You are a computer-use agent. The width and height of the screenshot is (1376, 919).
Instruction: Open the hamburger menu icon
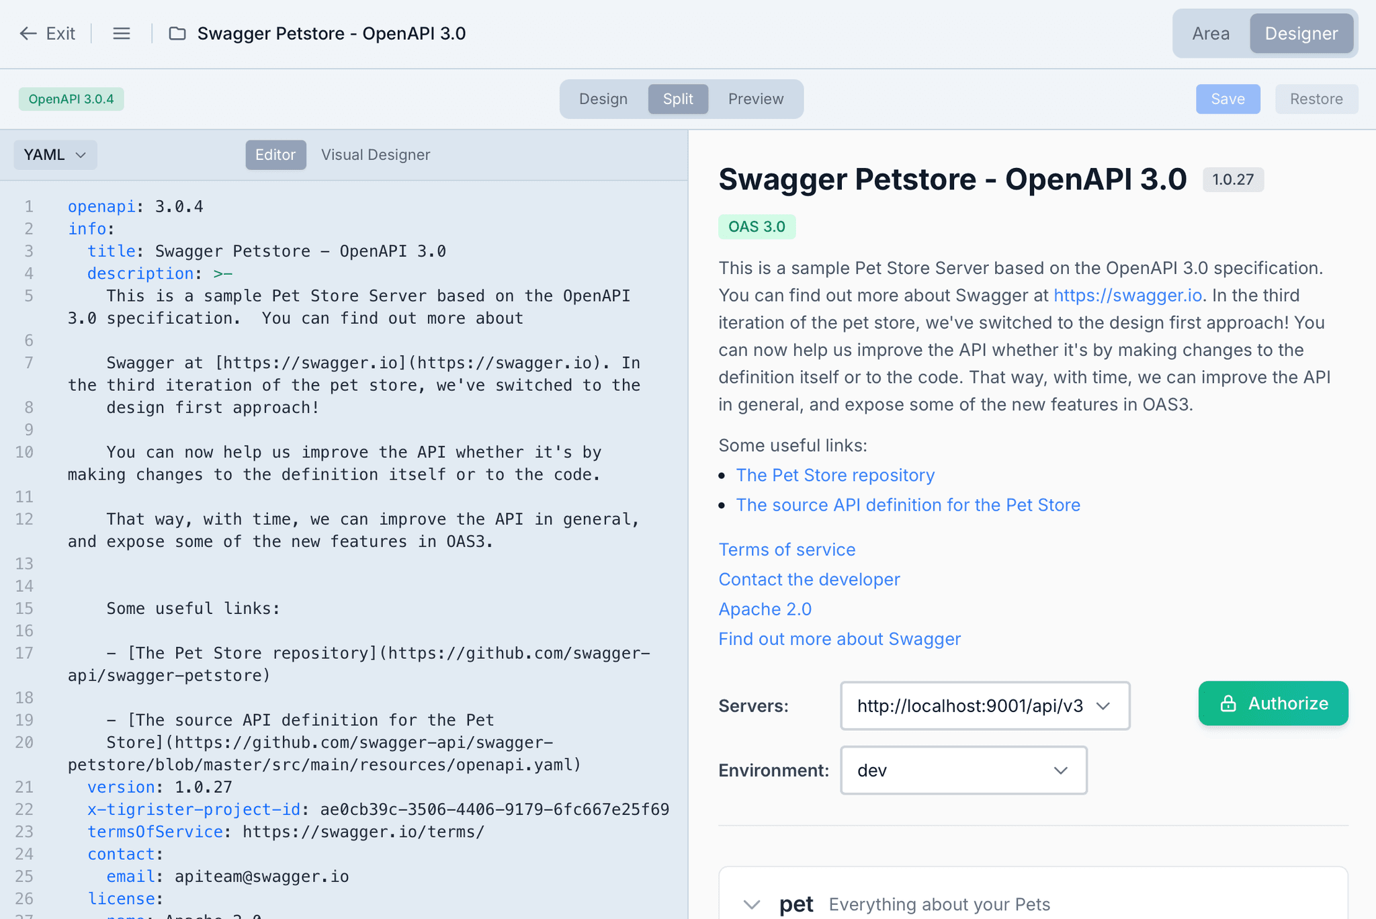tap(122, 33)
